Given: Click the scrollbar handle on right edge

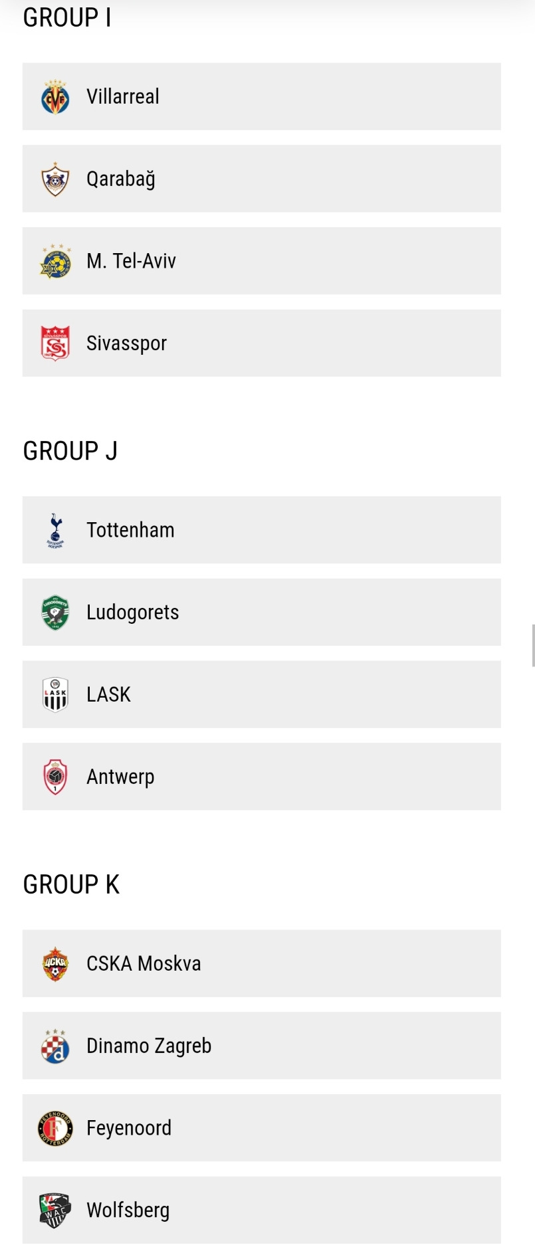Looking at the screenshot, I should 533,644.
